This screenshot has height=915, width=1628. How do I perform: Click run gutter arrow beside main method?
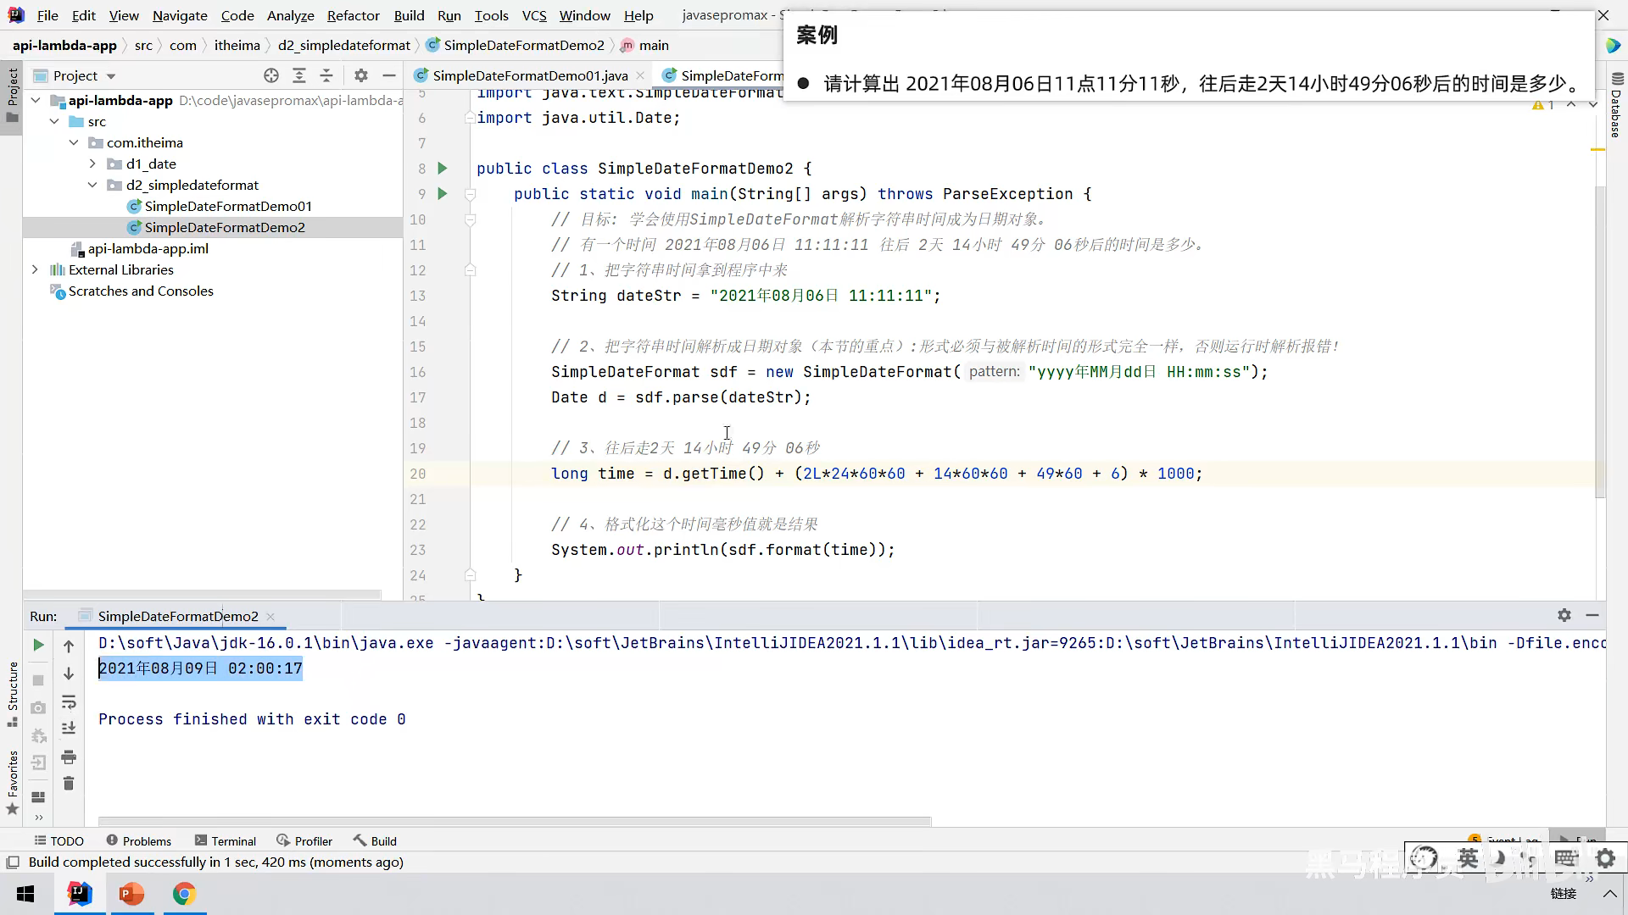[x=442, y=194]
